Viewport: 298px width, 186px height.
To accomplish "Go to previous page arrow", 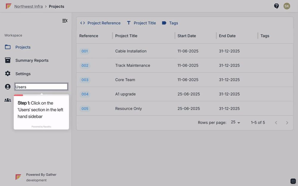I will click(x=276, y=123).
